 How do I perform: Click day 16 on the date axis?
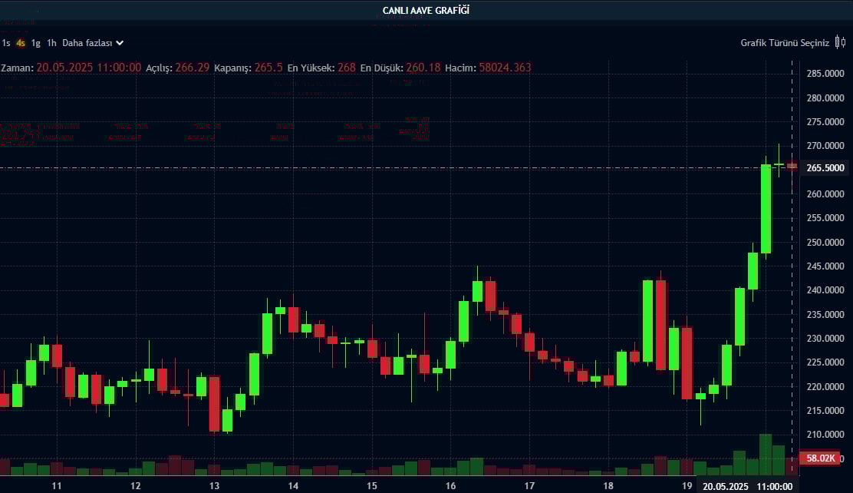(x=450, y=486)
